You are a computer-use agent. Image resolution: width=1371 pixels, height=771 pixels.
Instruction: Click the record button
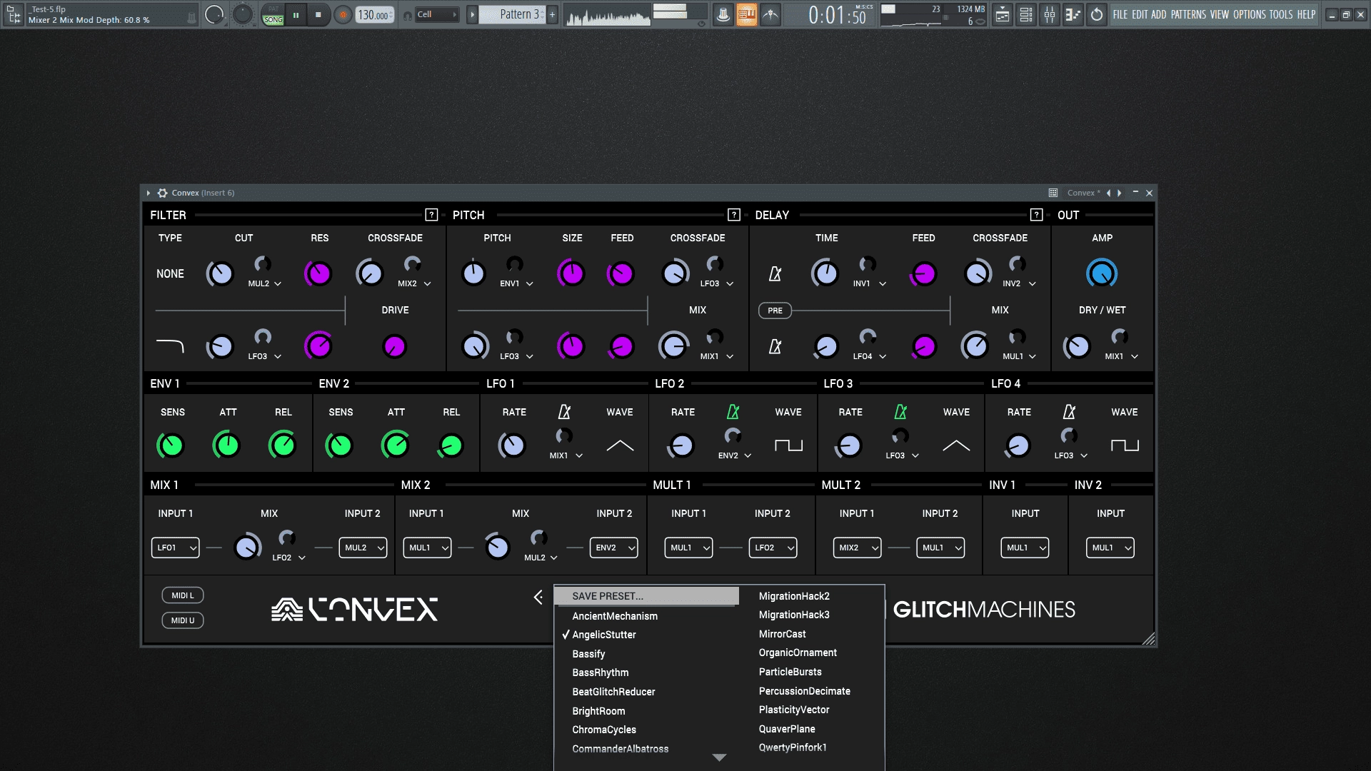pos(343,14)
